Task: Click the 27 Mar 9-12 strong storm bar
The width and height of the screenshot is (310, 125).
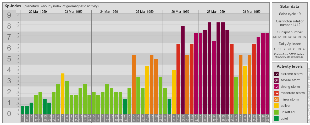Action: (214, 77)
